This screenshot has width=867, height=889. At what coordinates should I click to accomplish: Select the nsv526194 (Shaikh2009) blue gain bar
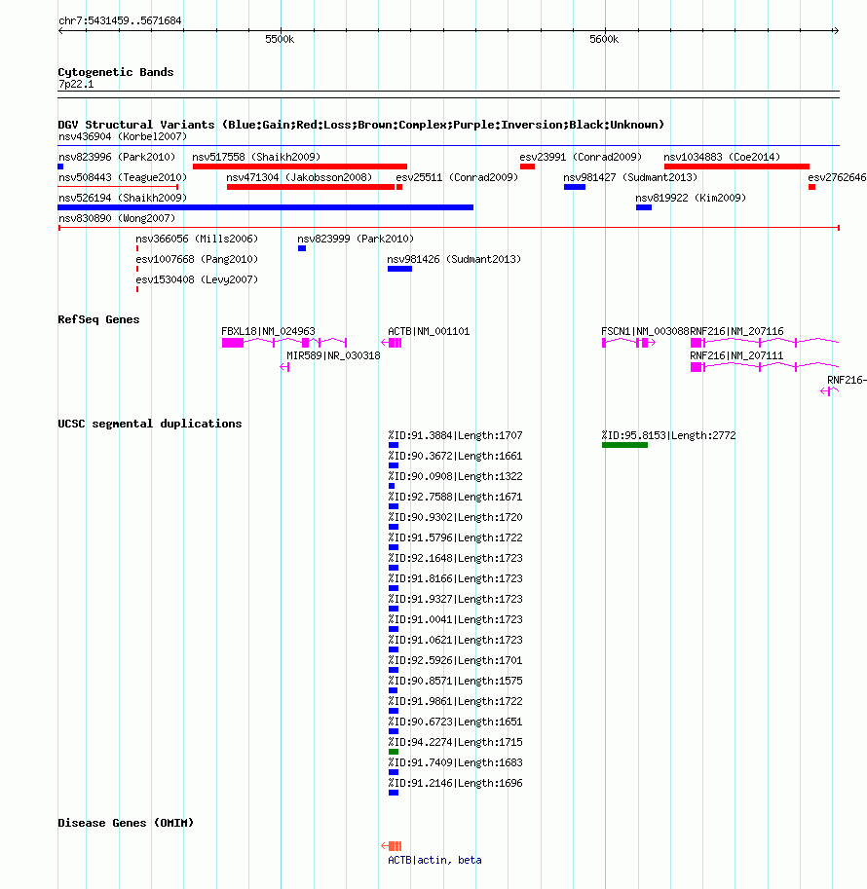tap(266, 207)
